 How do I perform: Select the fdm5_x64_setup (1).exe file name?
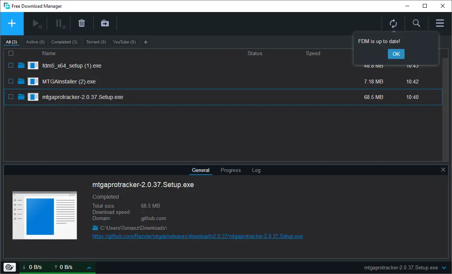point(72,66)
